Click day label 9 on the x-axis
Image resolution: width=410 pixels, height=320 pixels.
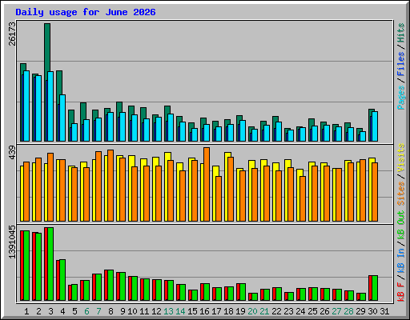point(123,311)
